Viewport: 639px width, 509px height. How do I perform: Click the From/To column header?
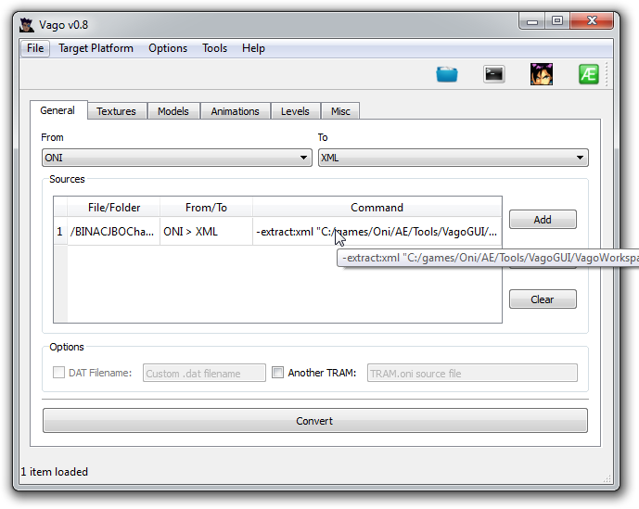pos(206,208)
